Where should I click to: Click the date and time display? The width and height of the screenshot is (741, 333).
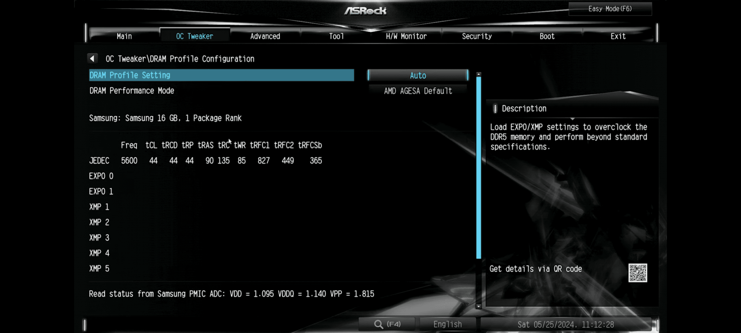[566, 325]
